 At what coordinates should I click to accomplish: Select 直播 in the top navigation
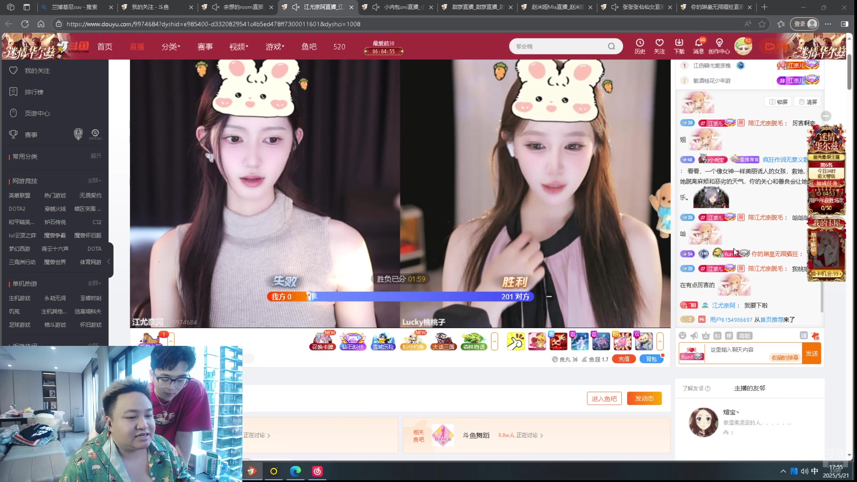coord(137,46)
